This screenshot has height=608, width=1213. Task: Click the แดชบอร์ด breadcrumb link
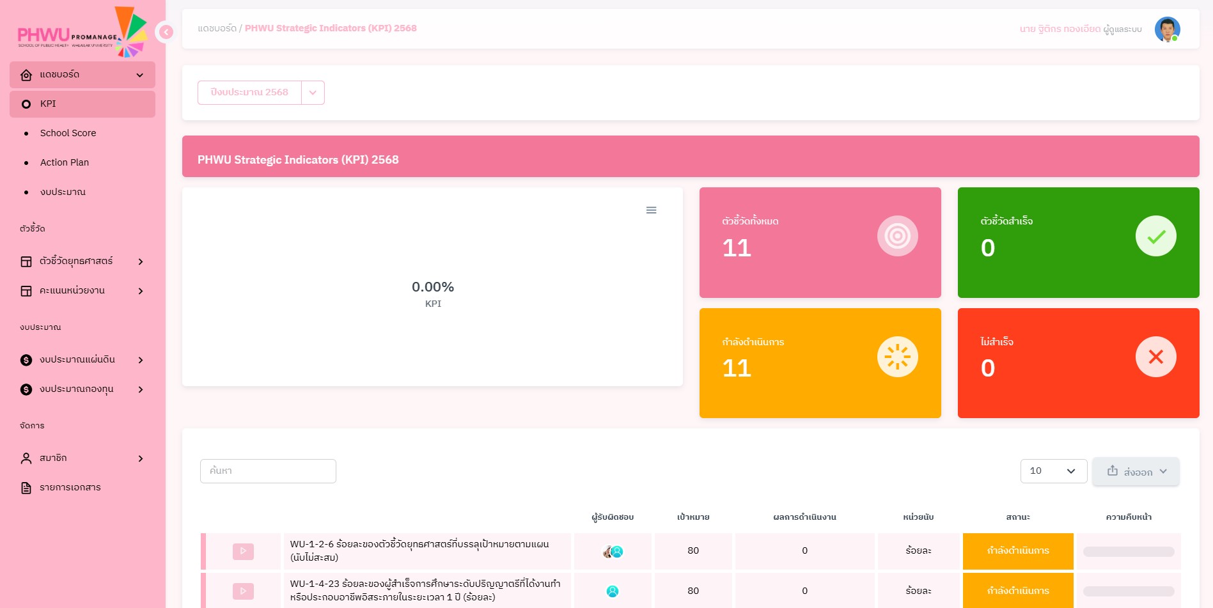tap(217, 28)
